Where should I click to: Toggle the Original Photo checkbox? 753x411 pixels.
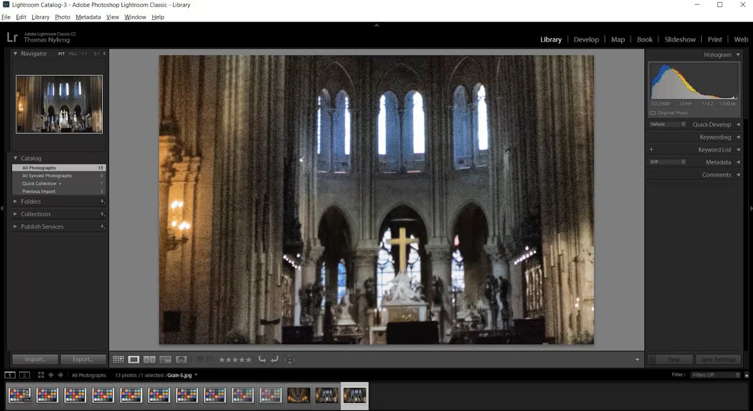tap(653, 113)
